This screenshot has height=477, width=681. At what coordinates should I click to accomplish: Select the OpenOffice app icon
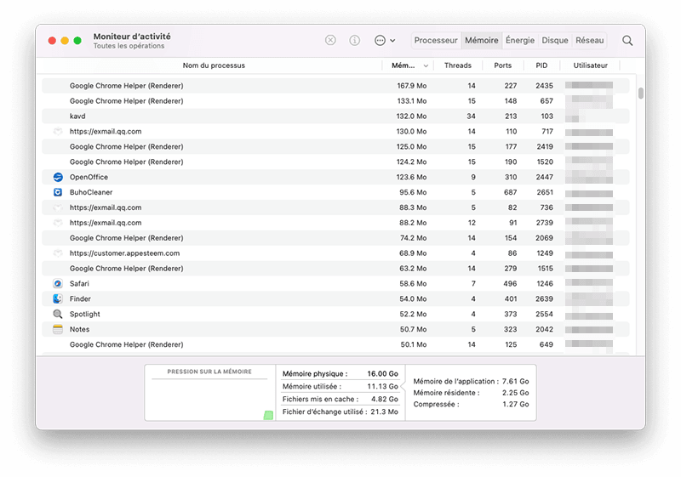58,178
